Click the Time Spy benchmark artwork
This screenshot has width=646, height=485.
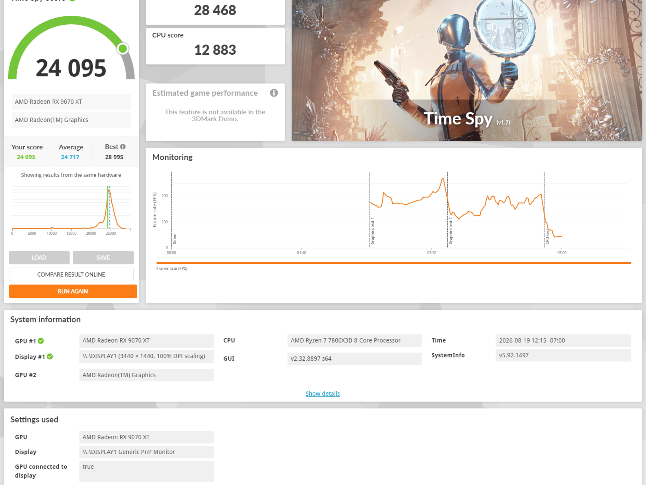tap(467, 70)
